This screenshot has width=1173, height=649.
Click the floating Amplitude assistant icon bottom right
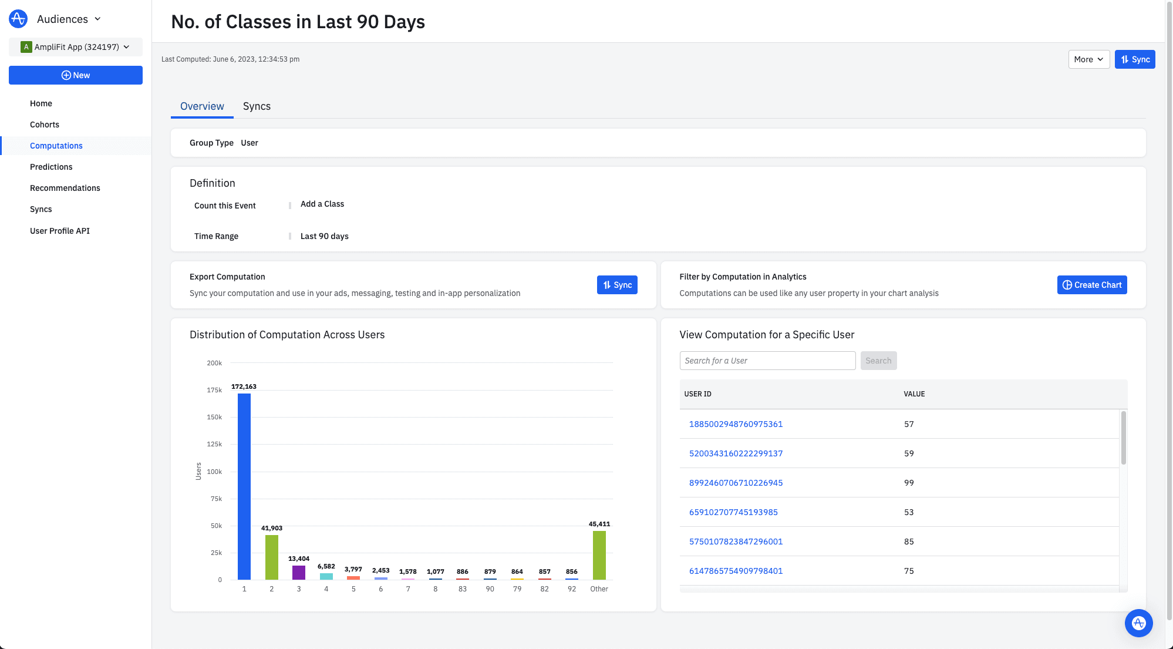[x=1139, y=623]
